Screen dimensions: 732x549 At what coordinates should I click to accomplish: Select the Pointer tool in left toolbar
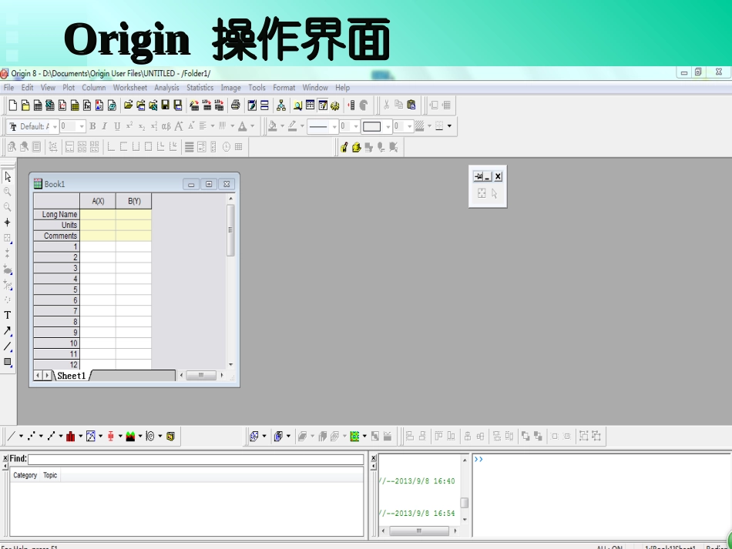click(8, 176)
